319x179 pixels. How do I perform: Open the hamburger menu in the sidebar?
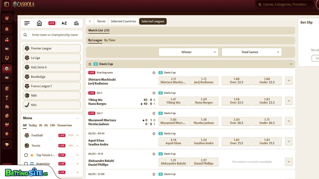[x=27, y=23]
